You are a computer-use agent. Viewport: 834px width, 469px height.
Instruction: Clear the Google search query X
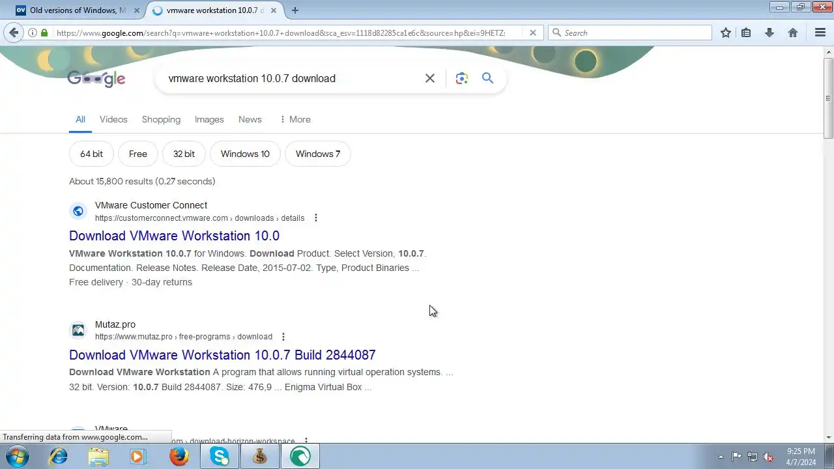click(x=430, y=78)
